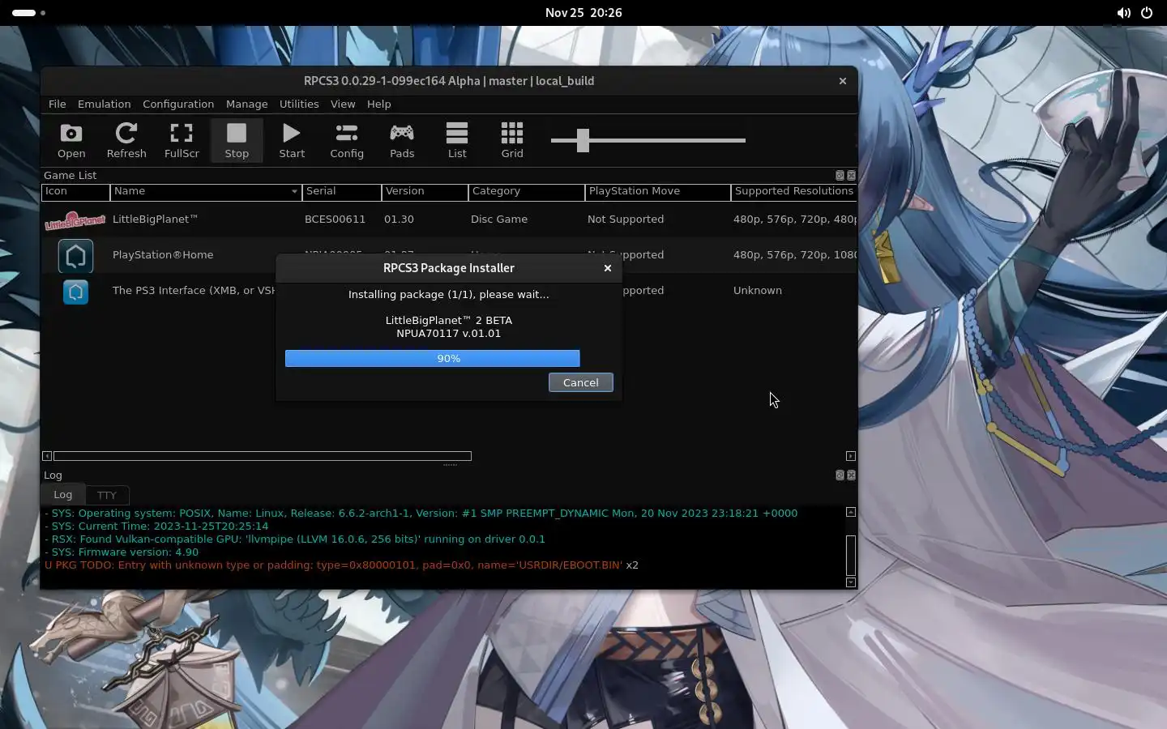Viewport: 1167px width, 729px height.
Task: Sort by the Category column header
Action: [x=527, y=192]
